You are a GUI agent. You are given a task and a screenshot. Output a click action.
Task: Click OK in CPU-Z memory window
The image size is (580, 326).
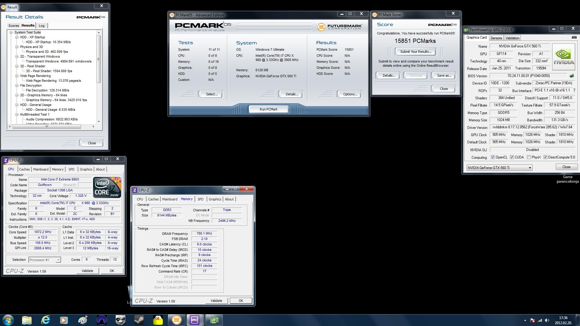241,301
